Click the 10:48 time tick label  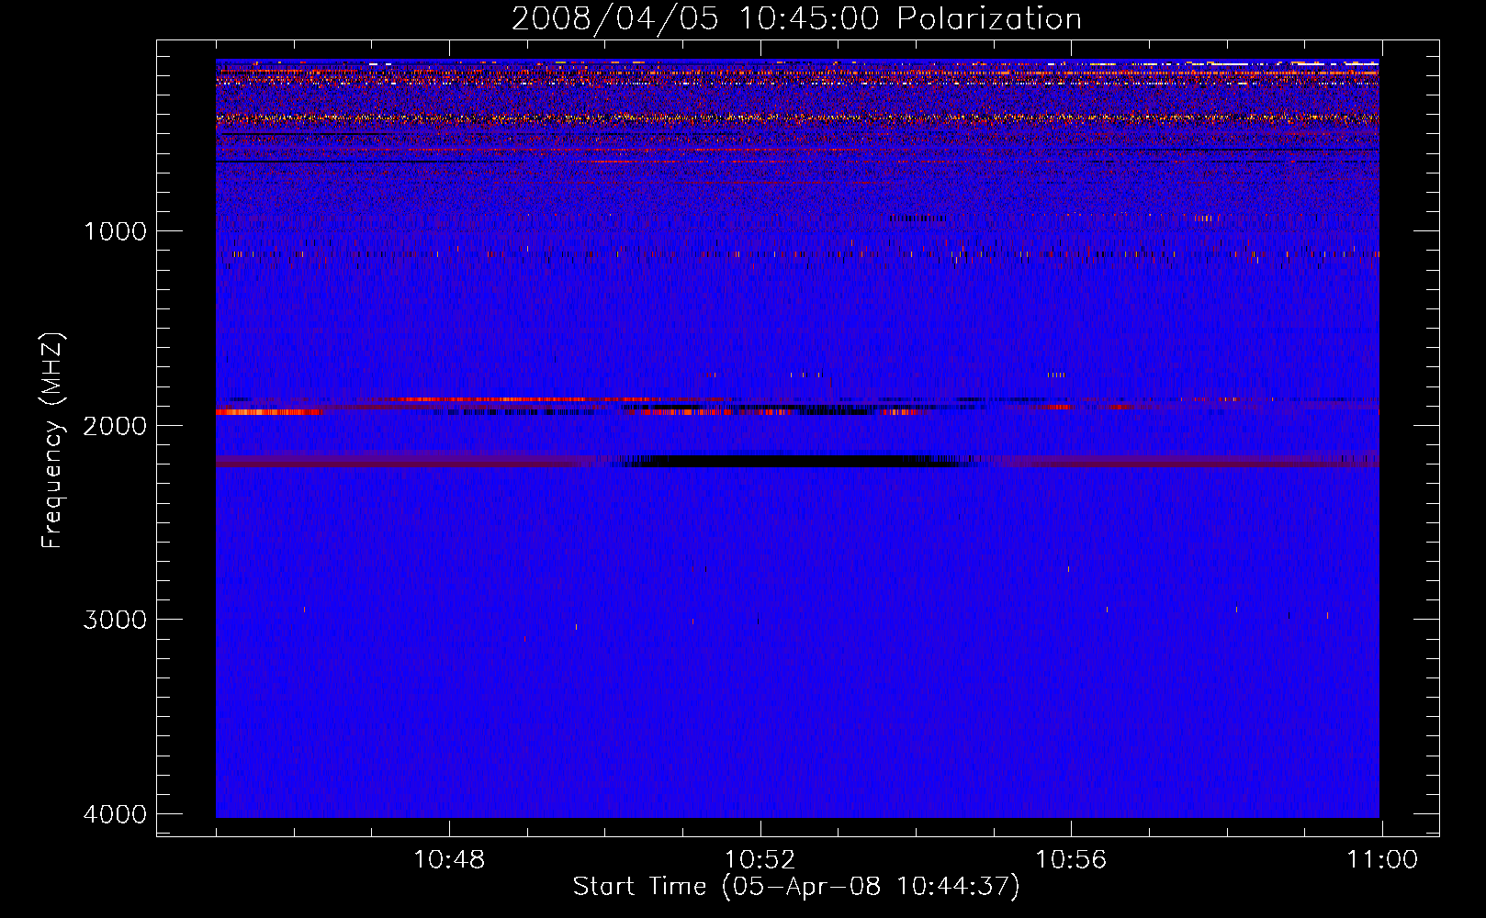[449, 860]
